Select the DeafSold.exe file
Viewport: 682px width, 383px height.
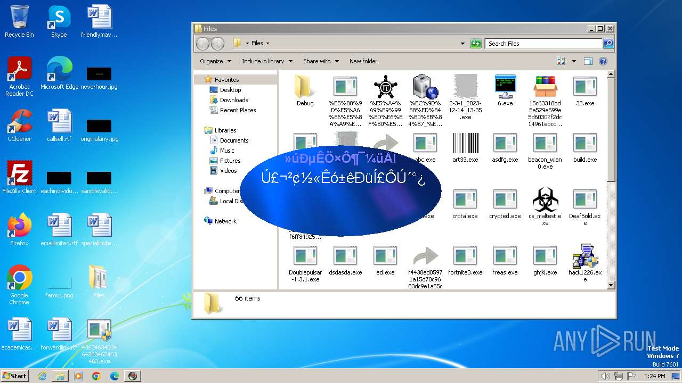[585, 207]
